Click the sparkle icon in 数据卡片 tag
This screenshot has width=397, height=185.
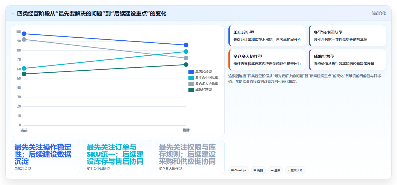[289, 170]
